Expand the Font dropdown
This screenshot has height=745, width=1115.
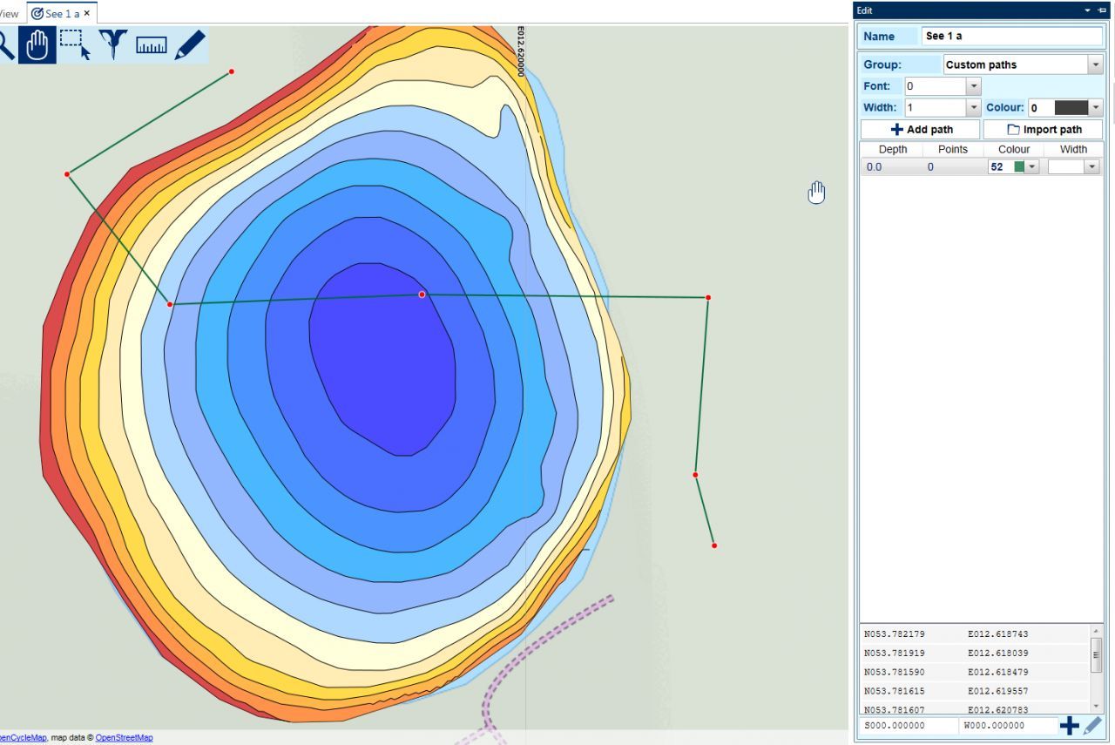974,86
